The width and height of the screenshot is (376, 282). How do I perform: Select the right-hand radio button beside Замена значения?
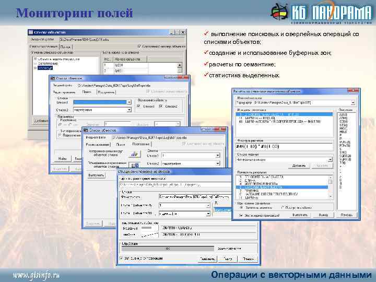point(283,207)
